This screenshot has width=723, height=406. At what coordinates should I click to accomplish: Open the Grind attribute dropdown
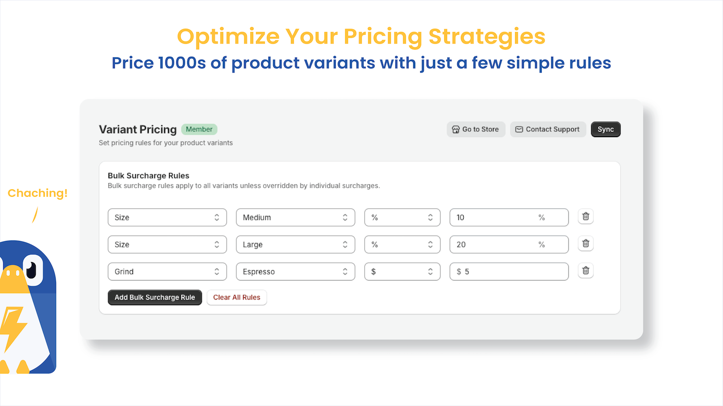(167, 272)
